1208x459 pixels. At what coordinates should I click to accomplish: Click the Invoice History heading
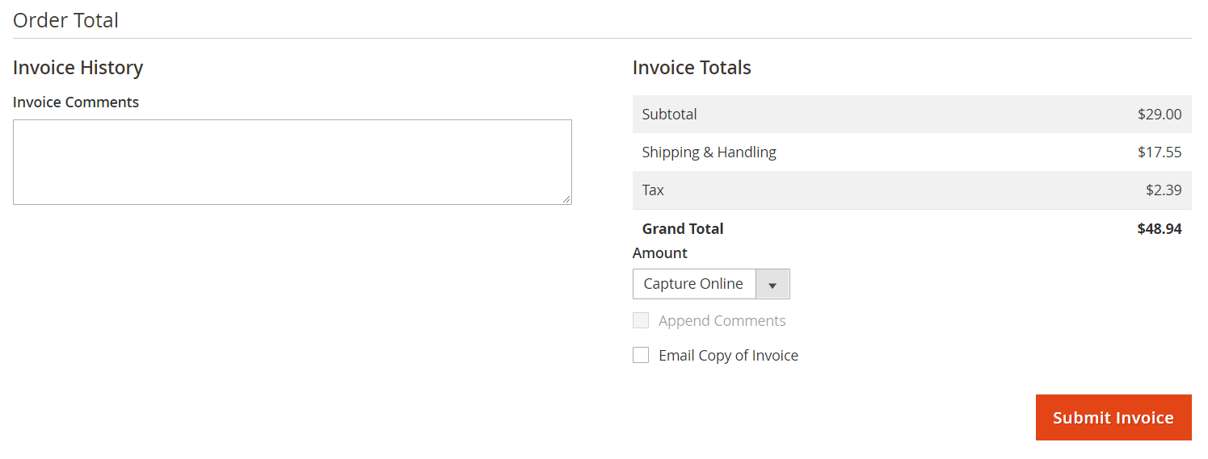click(x=78, y=68)
